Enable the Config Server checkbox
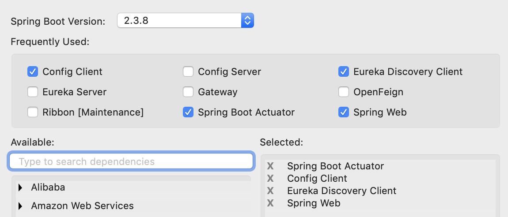Screen dimensions: 508x217 click(x=188, y=71)
